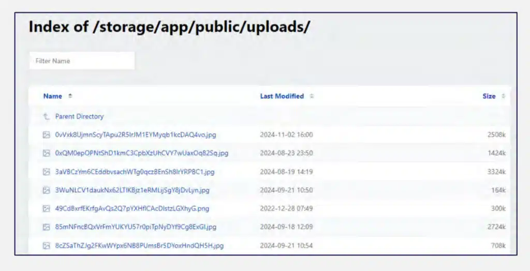Open file starting with 8cZSaThZJg2FKw

pyautogui.click(x=139, y=246)
